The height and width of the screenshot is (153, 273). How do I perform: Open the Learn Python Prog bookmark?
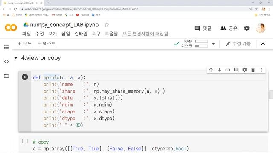tap(37, 15)
